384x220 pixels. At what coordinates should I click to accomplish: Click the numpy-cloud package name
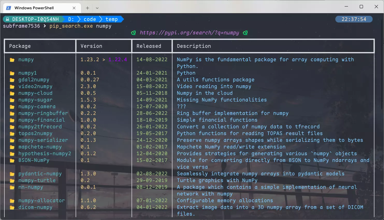tap(35, 93)
